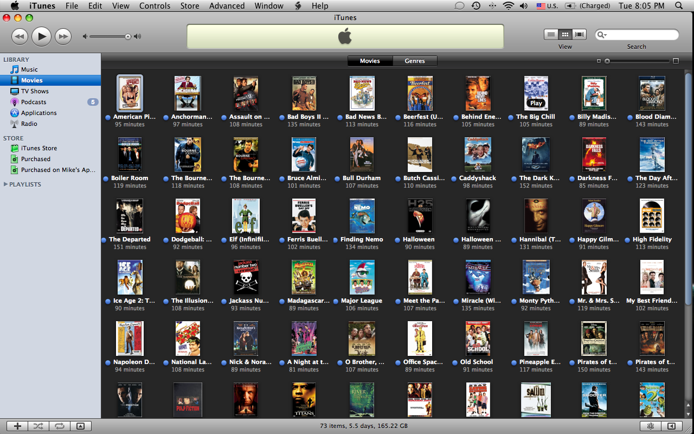Click the Wi-Fi status icon
Image resolution: width=694 pixels, height=434 pixels.
(x=508, y=6)
